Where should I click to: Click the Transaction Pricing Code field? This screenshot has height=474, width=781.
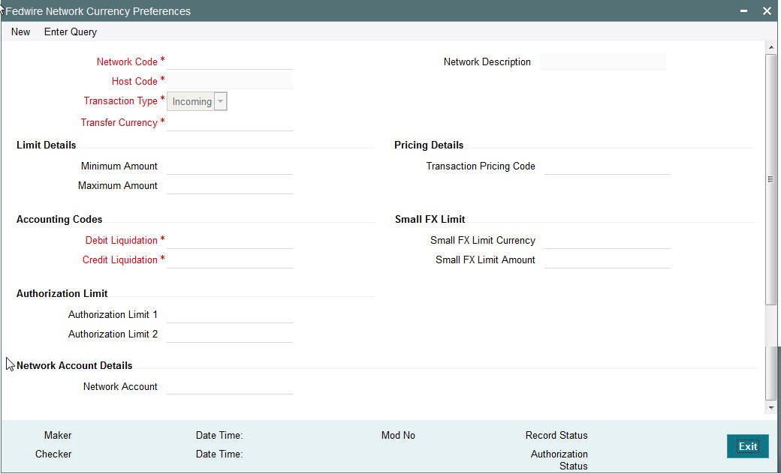[608, 166]
